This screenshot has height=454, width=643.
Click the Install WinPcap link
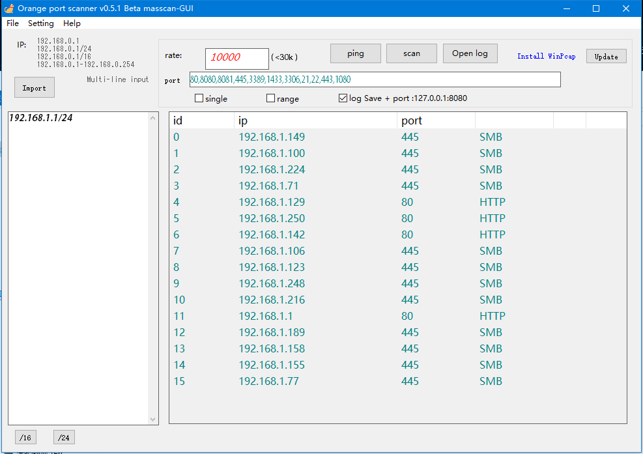pos(546,56)
